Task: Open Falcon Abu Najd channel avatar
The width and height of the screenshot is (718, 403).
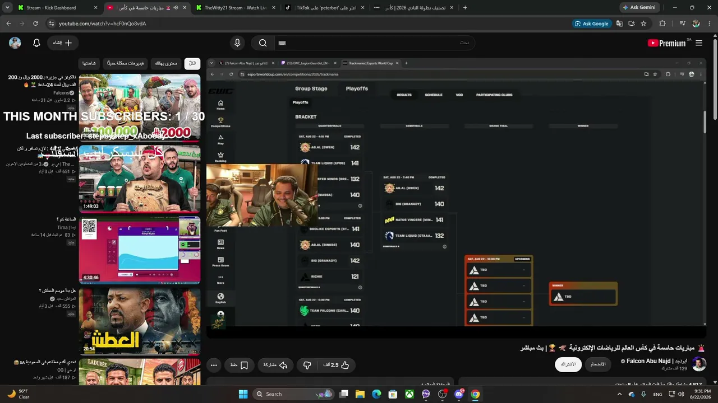Action: (699, 364)
